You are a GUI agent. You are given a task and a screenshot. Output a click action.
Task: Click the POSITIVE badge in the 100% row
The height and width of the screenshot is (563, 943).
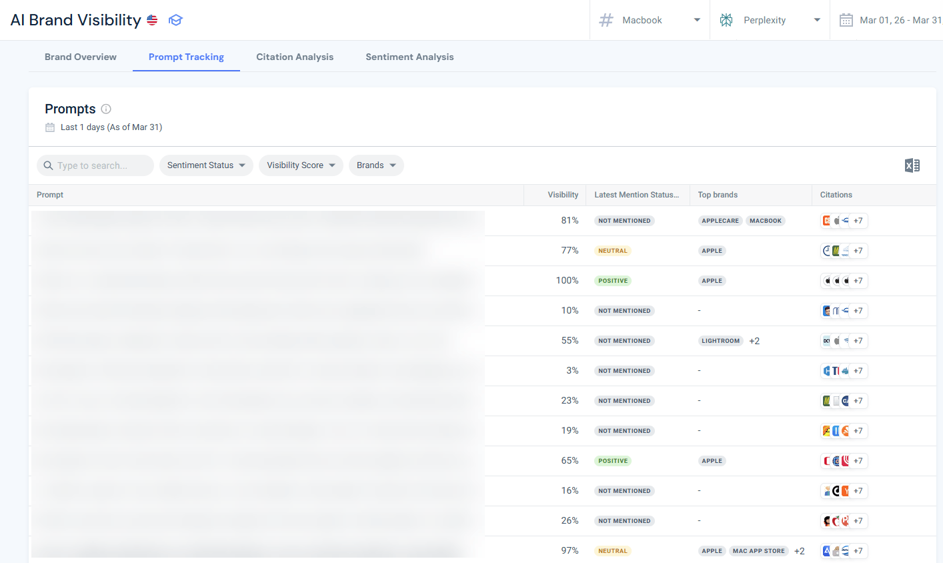pyautogui.click(x=613, y=281)
